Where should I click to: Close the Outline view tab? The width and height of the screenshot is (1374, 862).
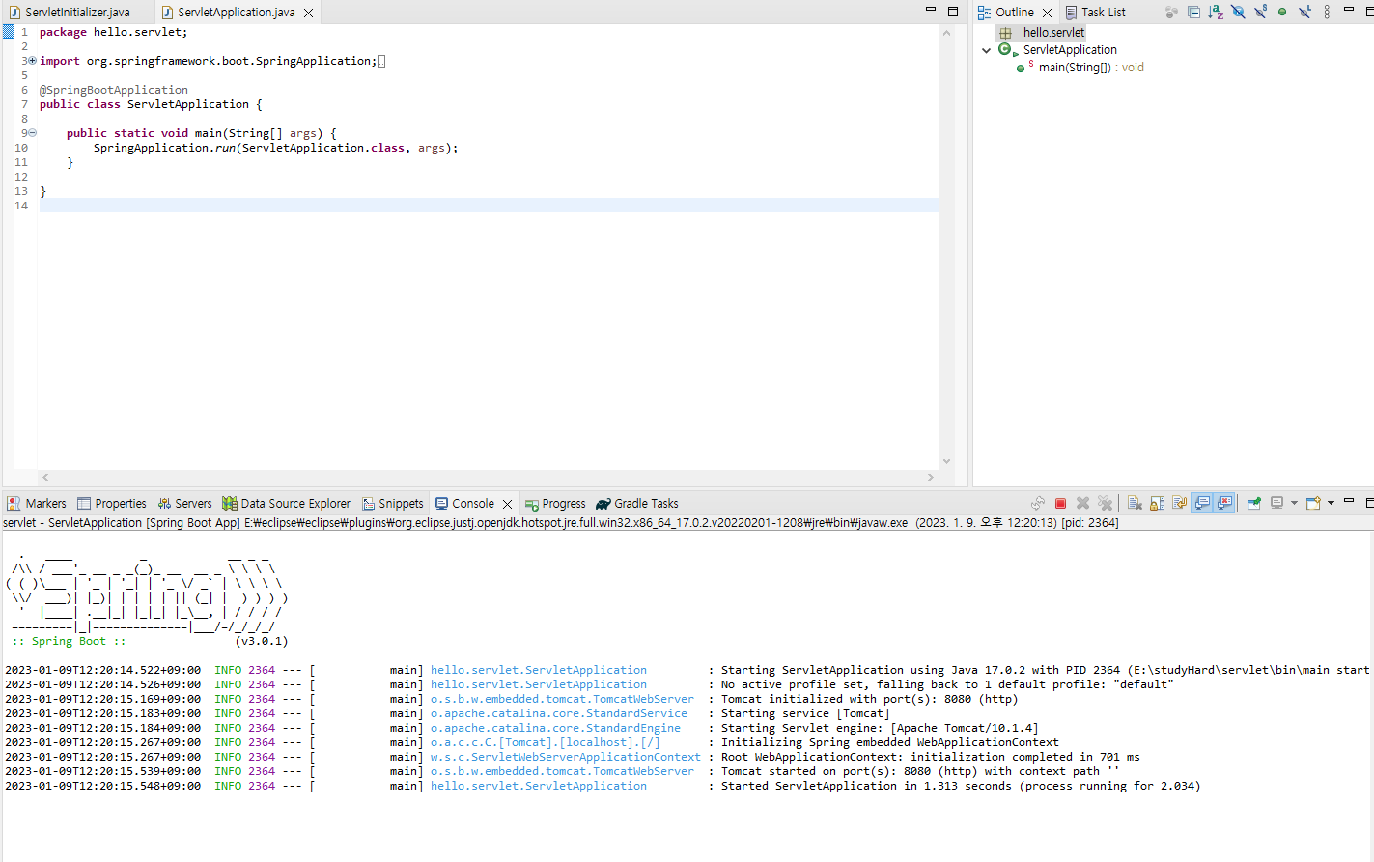[x=1047, y=13]
